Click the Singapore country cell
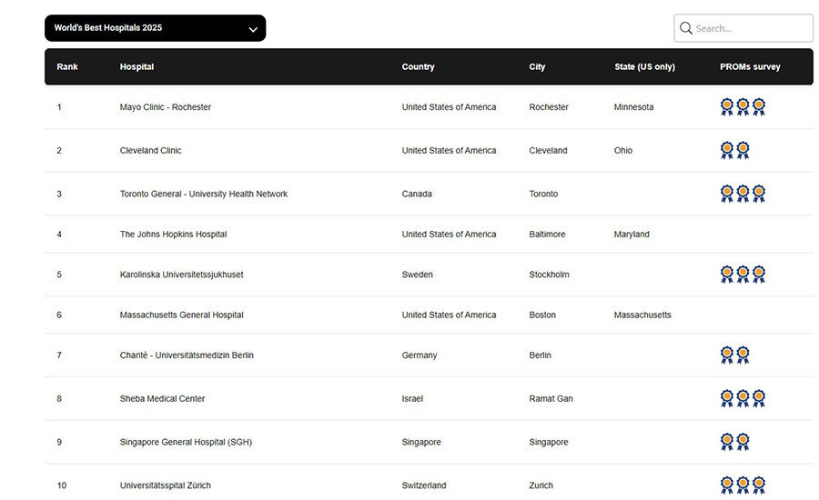Image resolution: width=819 pixels, height=500 pixels. (x=421, y=442)
